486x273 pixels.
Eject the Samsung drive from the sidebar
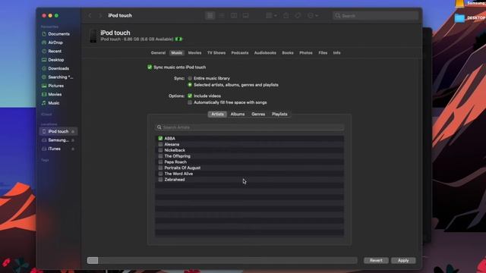73,140
